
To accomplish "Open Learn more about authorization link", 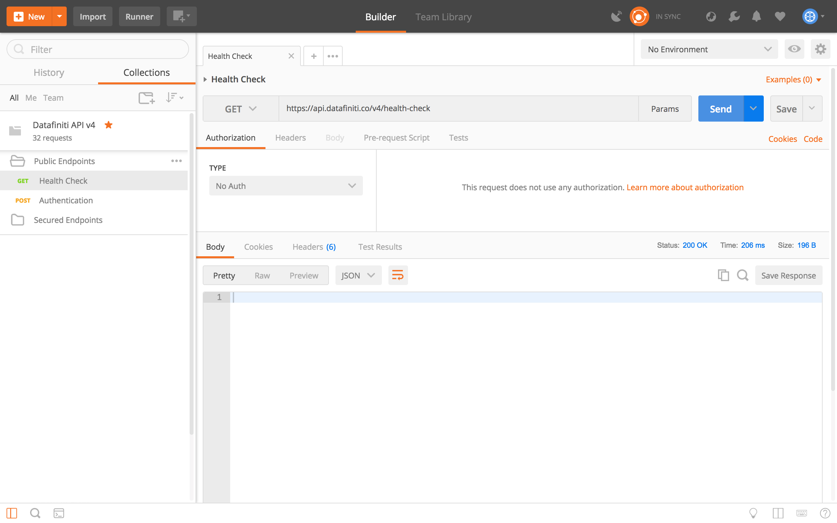I will (x=685, y=187).
